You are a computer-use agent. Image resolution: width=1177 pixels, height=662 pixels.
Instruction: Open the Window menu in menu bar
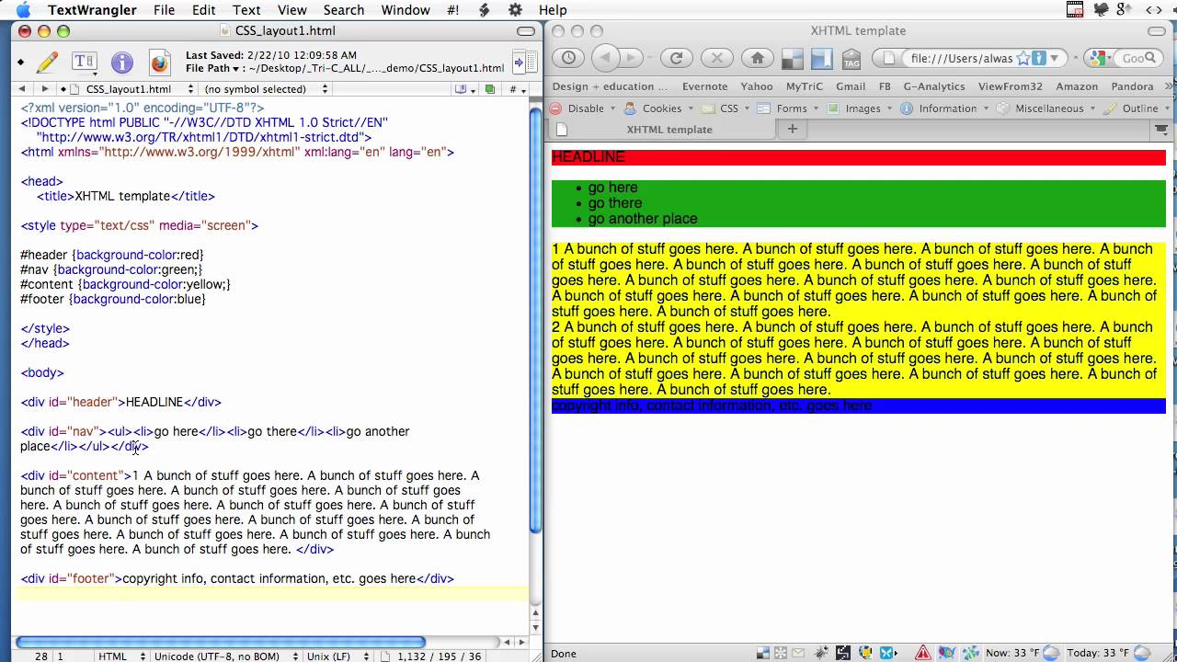(406, 10)
